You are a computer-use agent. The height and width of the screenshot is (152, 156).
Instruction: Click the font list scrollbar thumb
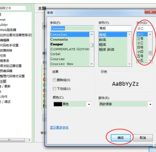pyautogui.click(x=92, y=45)
